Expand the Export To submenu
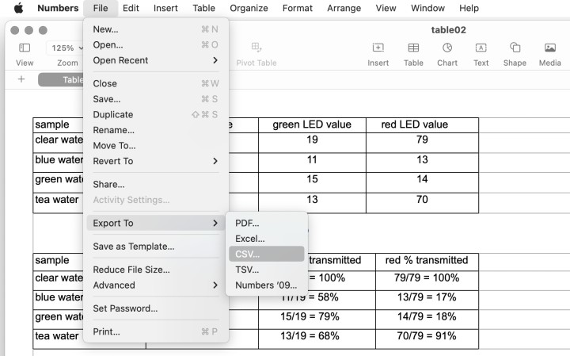Viewport: 570px width, 356px height. click(x=156, y=223)
